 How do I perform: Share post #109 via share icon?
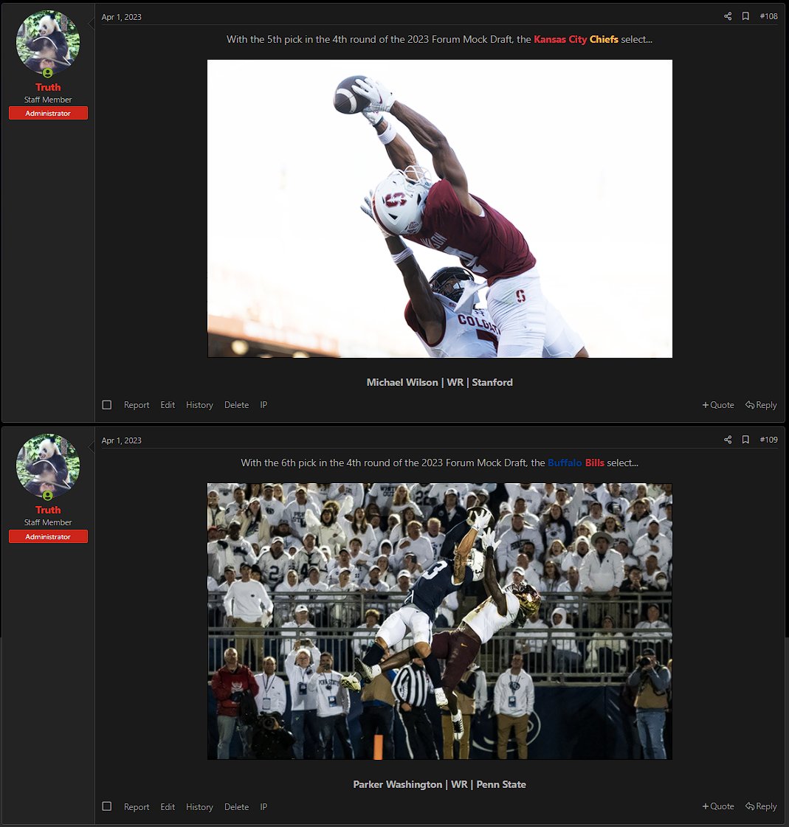tap(728, 440)
